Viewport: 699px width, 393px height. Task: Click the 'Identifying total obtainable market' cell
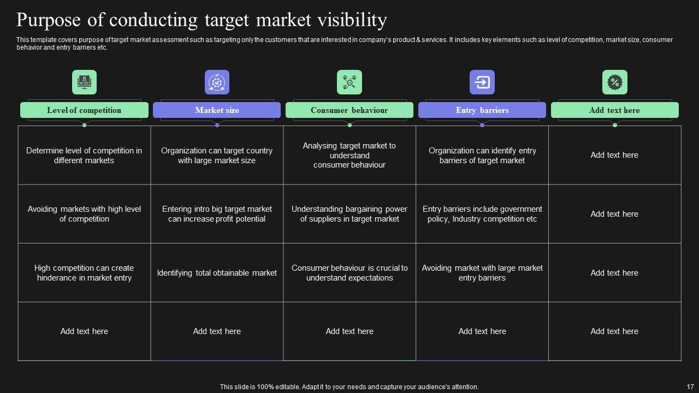pyautogui.click(x=217, y=273)
